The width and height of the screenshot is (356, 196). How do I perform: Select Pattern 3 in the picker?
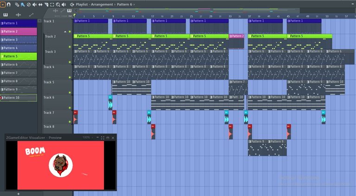pyautogui.click(x=19, y=40)
